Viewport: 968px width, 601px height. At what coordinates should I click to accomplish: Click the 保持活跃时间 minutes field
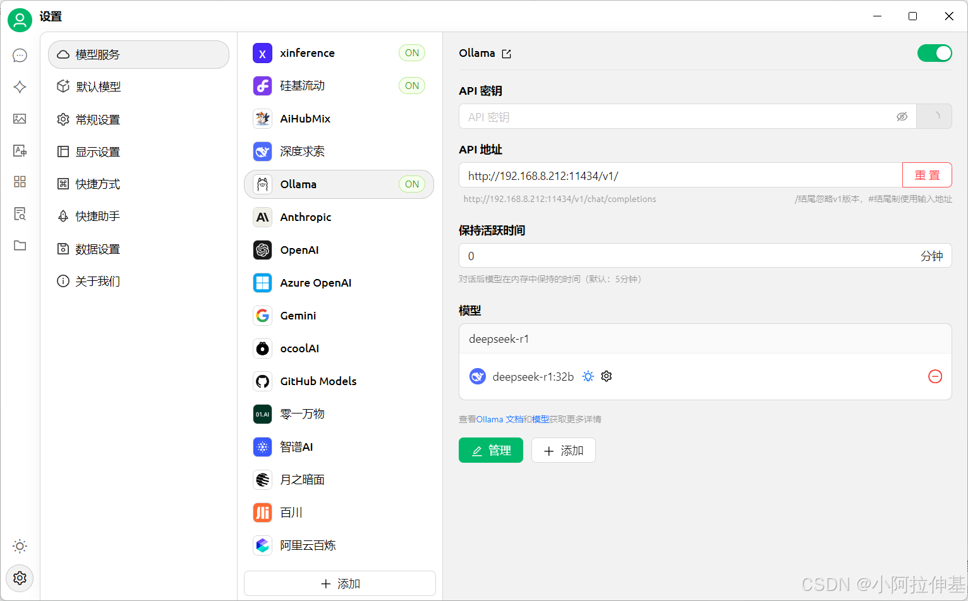tap(705, 256)
